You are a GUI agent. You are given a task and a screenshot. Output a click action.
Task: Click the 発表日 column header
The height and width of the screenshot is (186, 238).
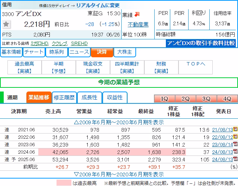click(x=223, y=112)
